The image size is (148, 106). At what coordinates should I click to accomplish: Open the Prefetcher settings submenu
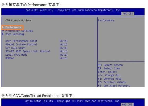coord(19,31)
